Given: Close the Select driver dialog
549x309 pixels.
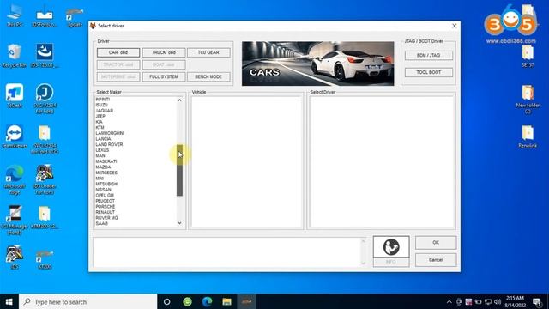Looking at the screenshot, I should tap(454, 26).
